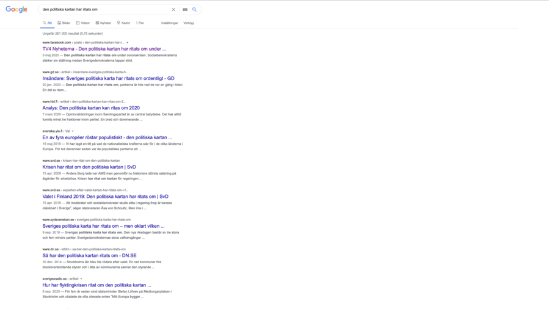This screenshot has height=309, width=549.
Task: Open the DN.SE result link
Action: point(89,255)
